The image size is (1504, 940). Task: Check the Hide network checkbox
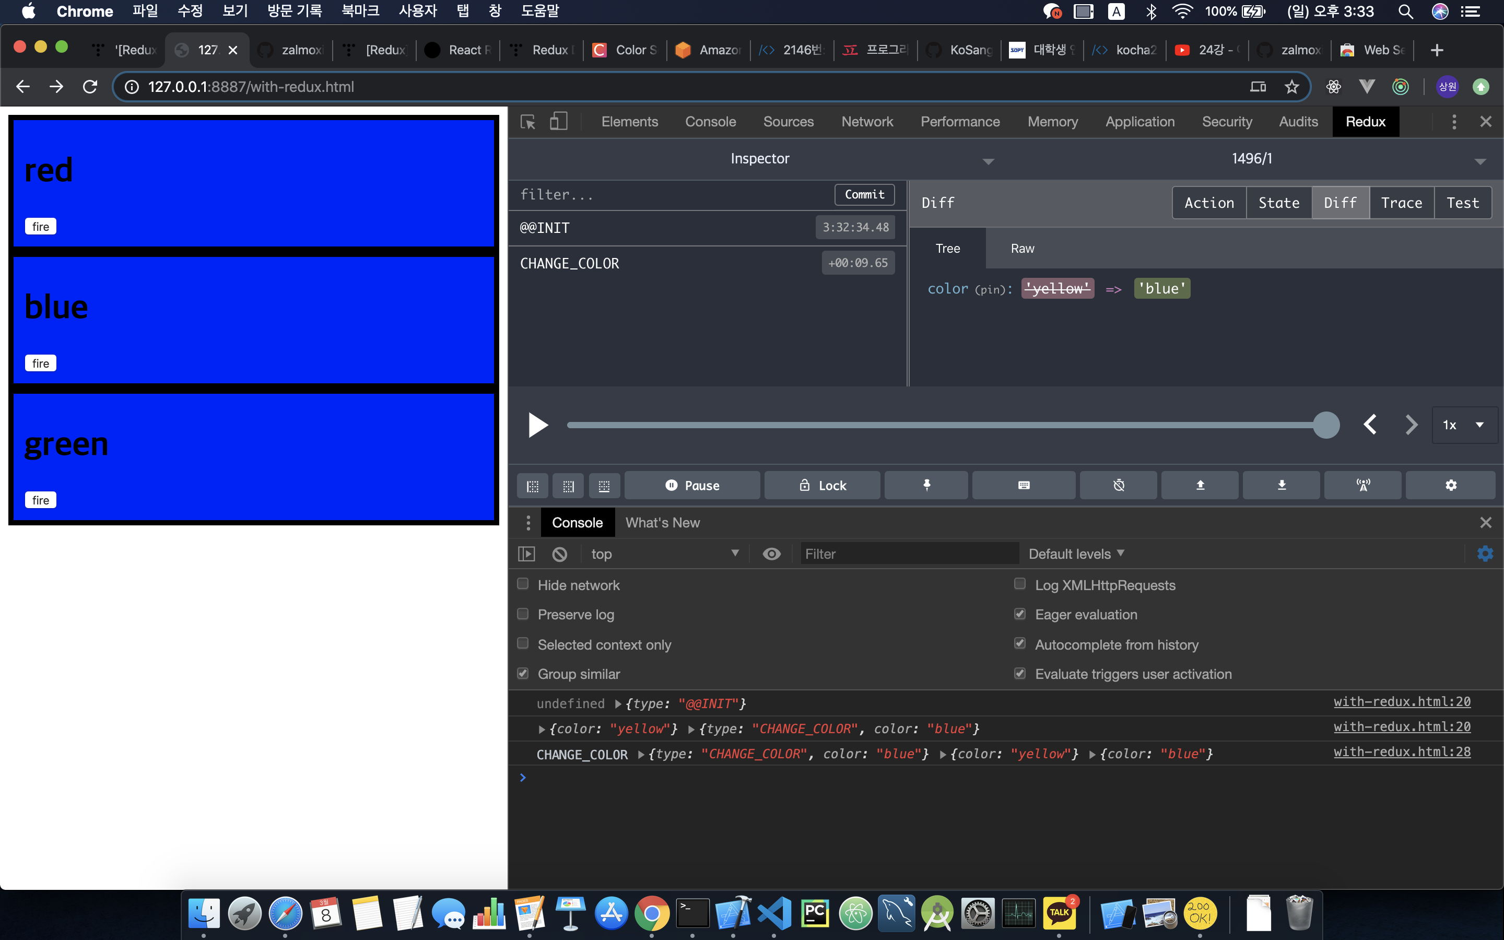pos(523,584)
